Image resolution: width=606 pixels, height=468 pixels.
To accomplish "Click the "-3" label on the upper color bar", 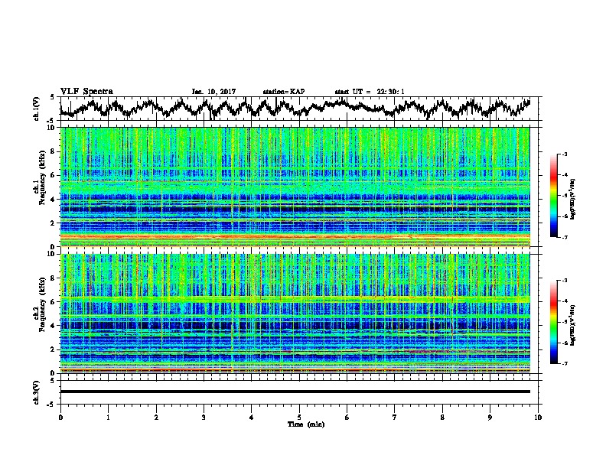I will click(x=565, y=154).
